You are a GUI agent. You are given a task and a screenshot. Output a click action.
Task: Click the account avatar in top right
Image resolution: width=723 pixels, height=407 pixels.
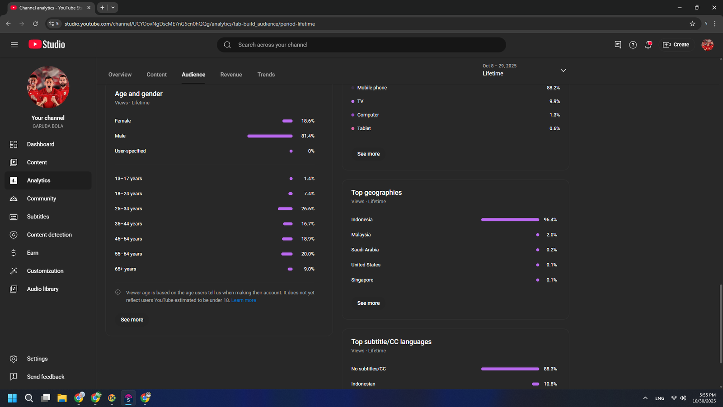click(707, 45)
